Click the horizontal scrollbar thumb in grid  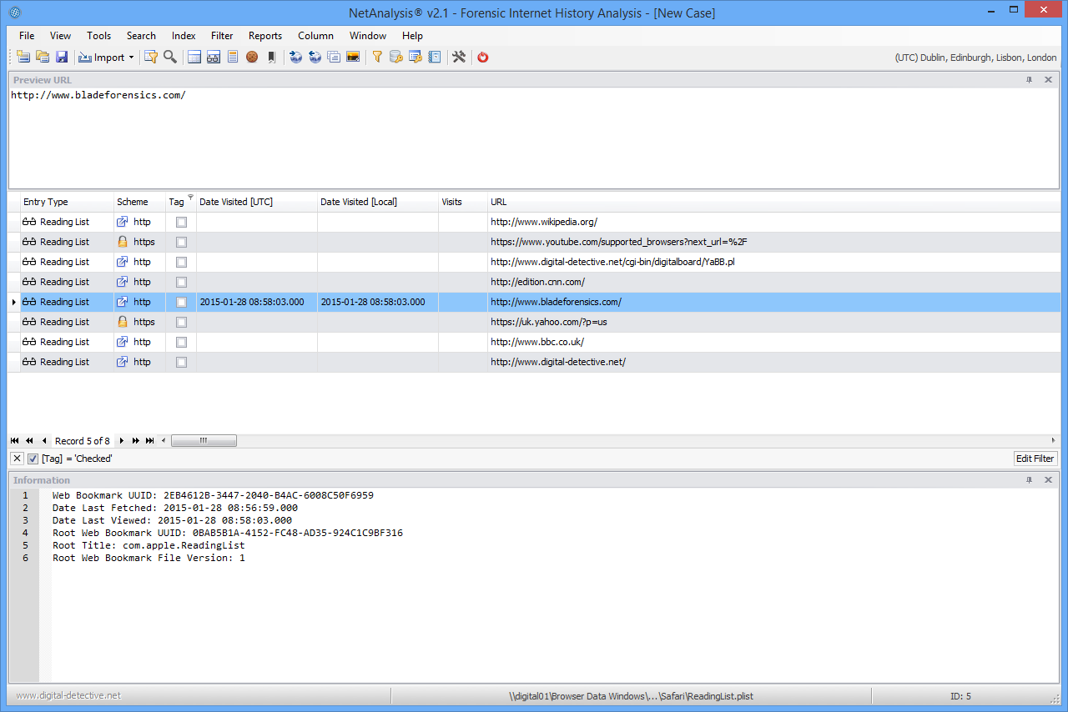click(x=204, y=440)
